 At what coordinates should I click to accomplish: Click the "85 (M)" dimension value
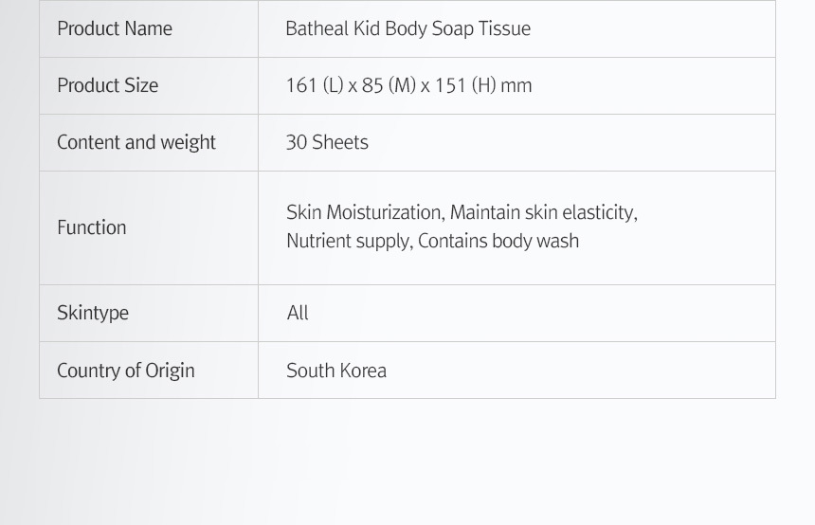click(389, 85)
